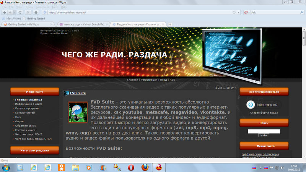306x172 pixels.
Task: Open Форум in the site menu
Action: (x=20, y=121)
